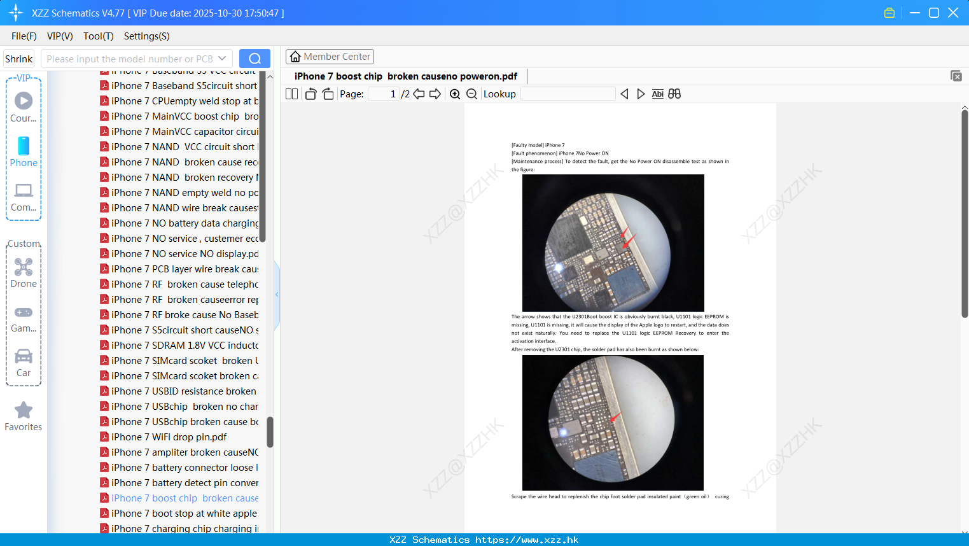Open iPhone 7 battery detect pin file
The height and width of the screenshot is (546, 969).
coord(179,483)
